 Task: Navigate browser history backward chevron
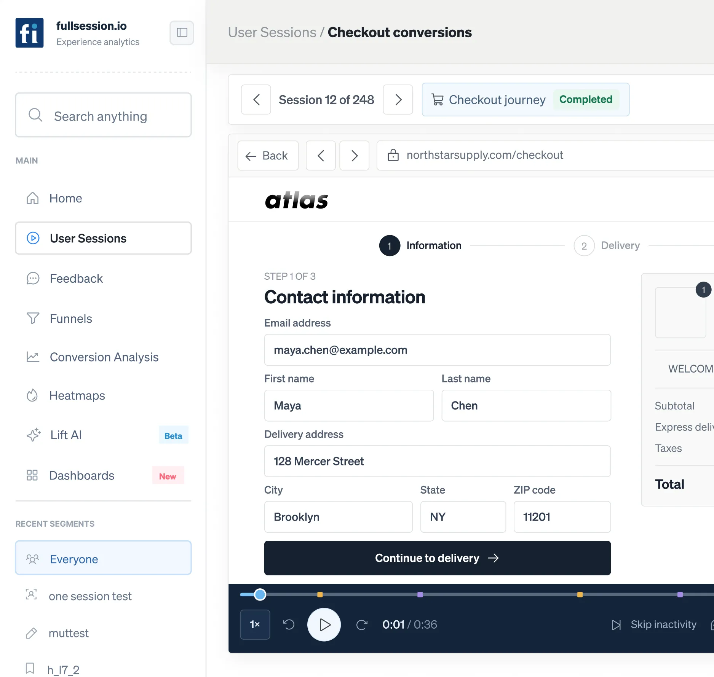tap(321, 156)
